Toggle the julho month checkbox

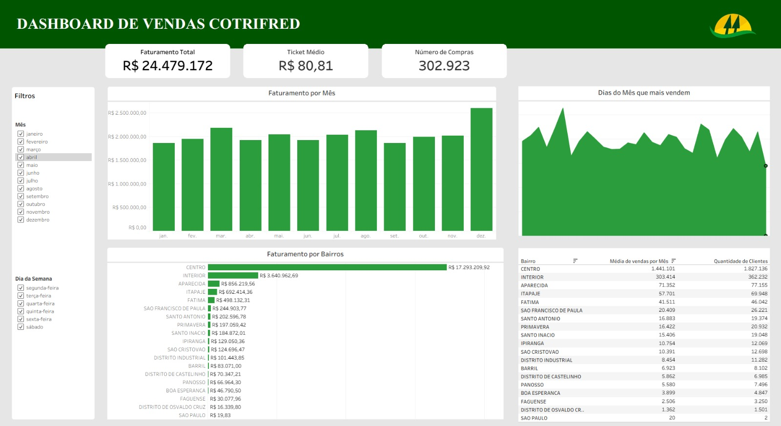[21, 181]
